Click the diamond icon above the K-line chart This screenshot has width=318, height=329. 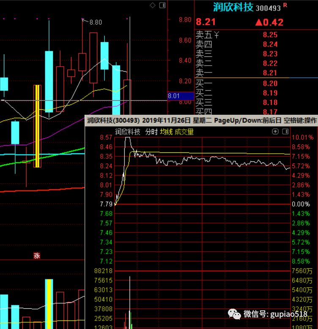[153, 5]
